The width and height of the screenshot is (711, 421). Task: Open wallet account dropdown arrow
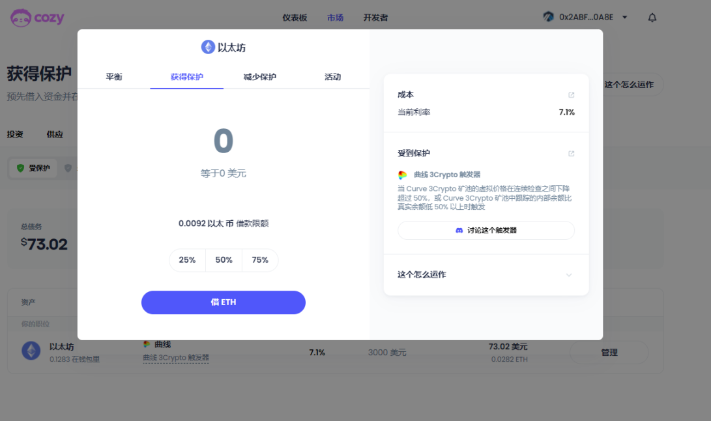[625, 17]
